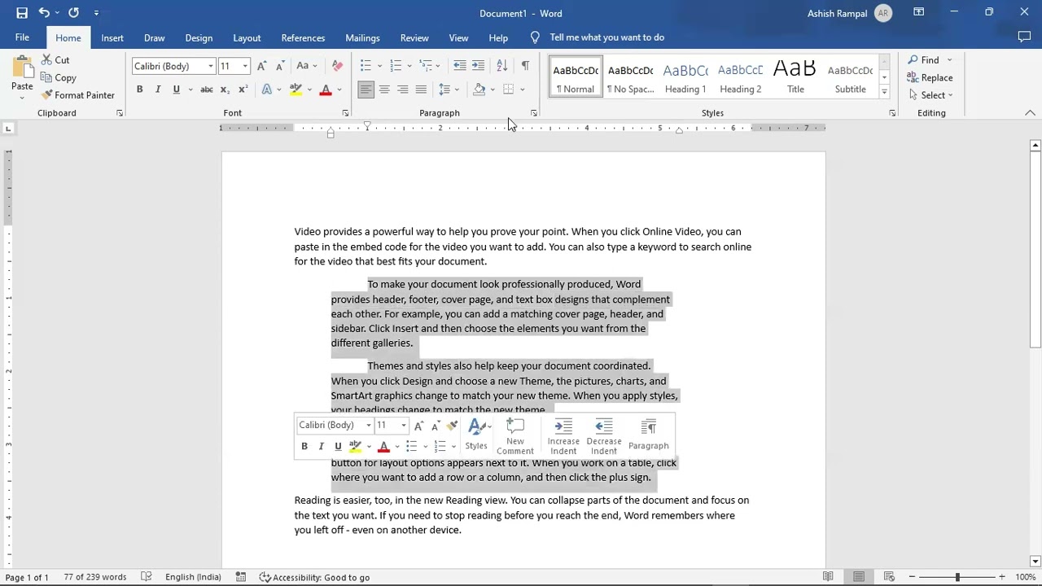Viewport: 1042px width, 586px height.
Task: Undo the last action
Action: coord(44,13)
